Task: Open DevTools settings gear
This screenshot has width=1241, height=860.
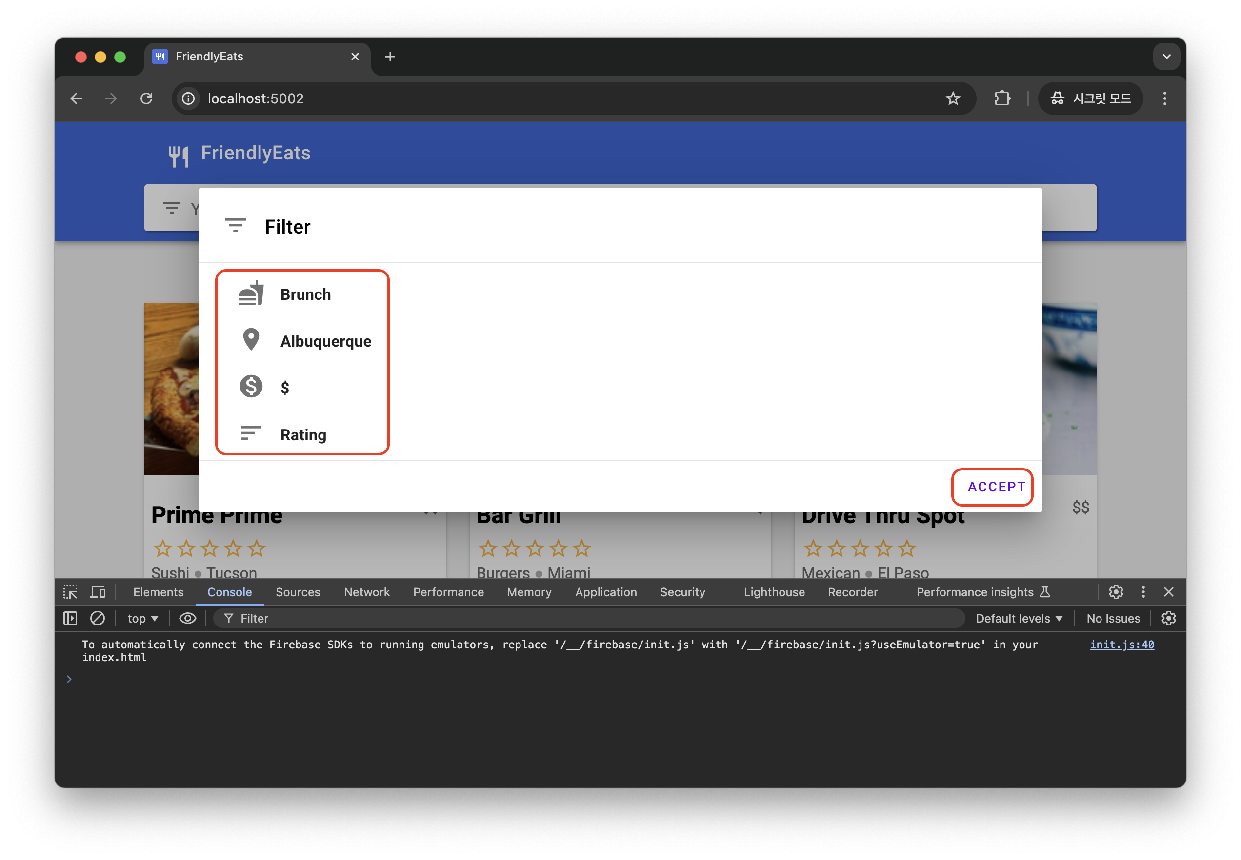Action: coord(1116,592)
